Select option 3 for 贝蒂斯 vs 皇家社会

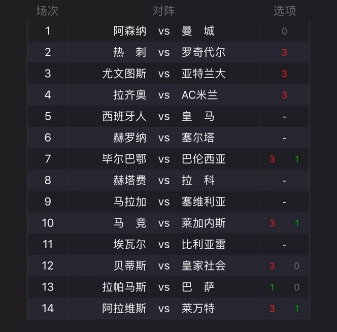[x=272, y=266]
